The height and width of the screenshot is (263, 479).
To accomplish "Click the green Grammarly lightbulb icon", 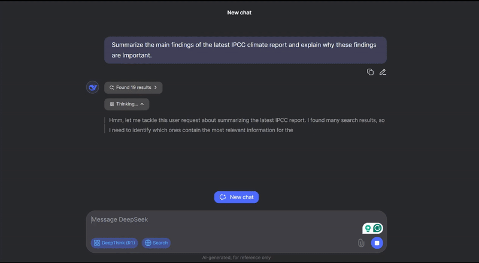I will (368, 228).
